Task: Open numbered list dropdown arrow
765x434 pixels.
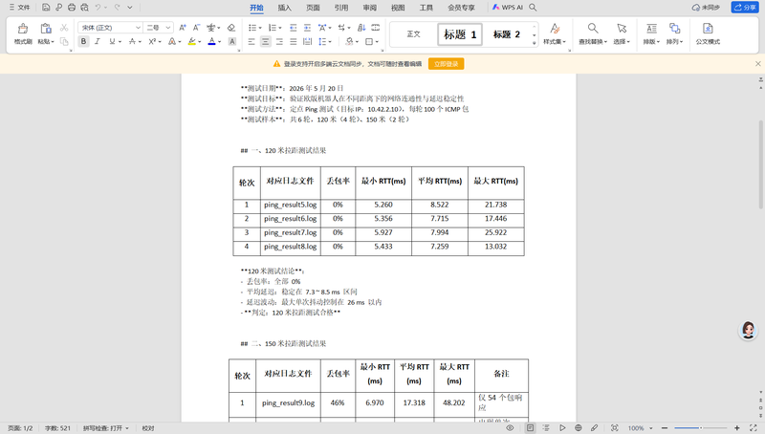Action: click(x=280, y=28)
